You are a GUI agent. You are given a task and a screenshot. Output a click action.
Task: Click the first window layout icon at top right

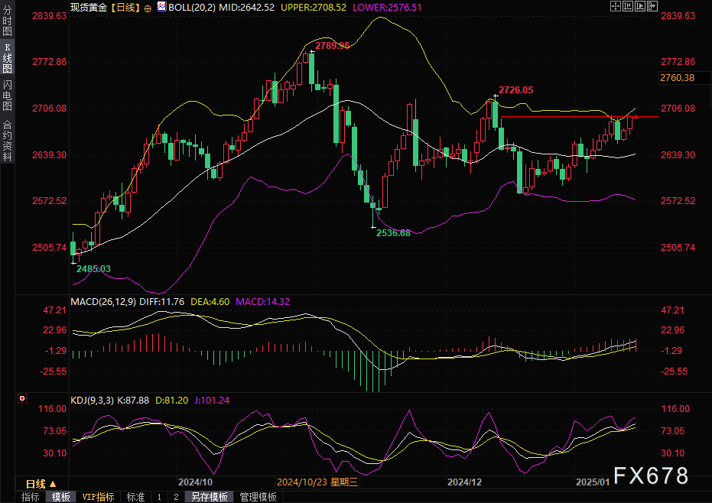(x=616, y=6)
